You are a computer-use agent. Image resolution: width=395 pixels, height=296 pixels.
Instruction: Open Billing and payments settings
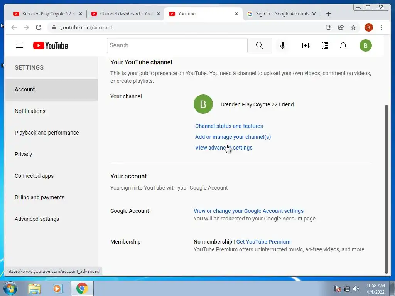coord(51,197)
